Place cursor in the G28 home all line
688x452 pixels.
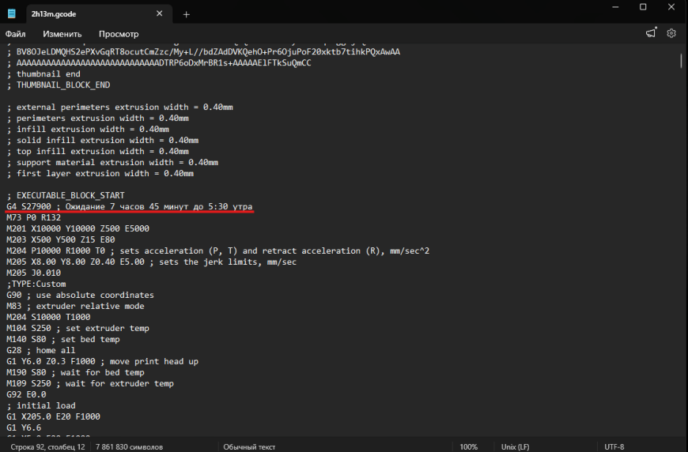point(41,350)
